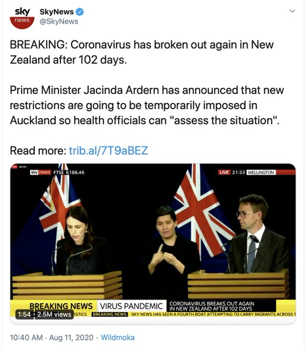Click the sky news logo in video
The height and width of the screenshot is (349, 305).
[40, 172]
